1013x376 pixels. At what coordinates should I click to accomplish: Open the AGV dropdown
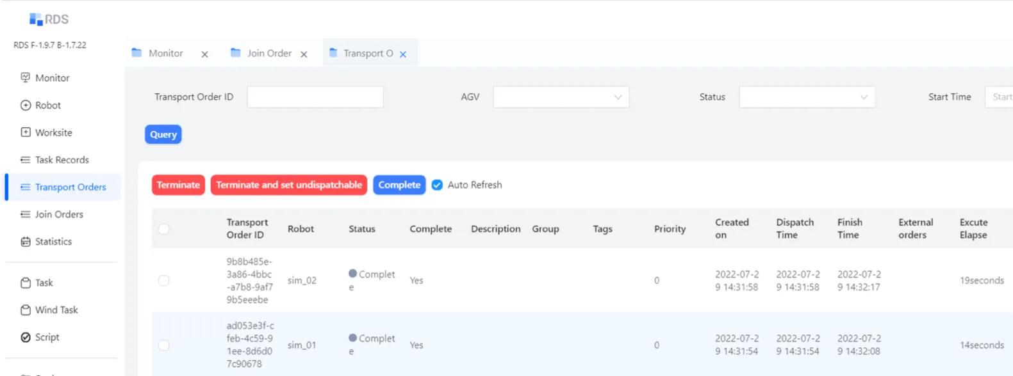coord(561,97)
